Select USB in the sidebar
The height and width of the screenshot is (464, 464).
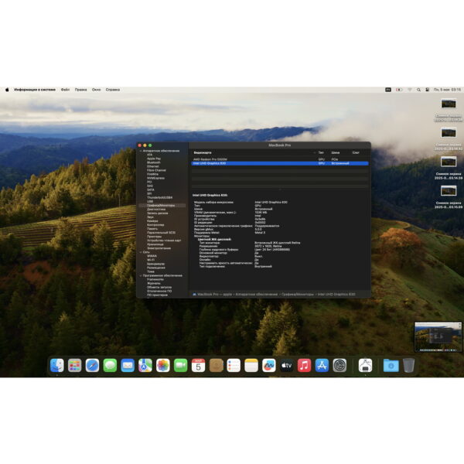click(150, 201)
